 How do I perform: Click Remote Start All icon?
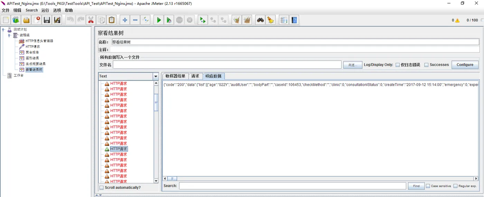[203, 20]
